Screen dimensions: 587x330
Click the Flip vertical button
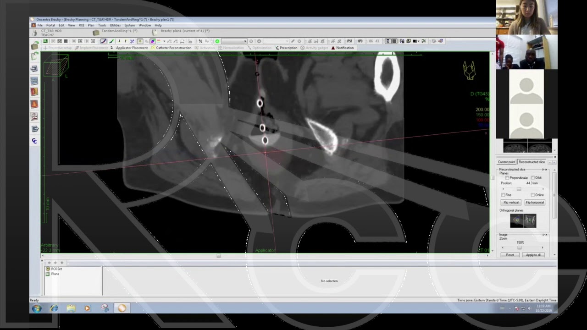click(511, 202)
